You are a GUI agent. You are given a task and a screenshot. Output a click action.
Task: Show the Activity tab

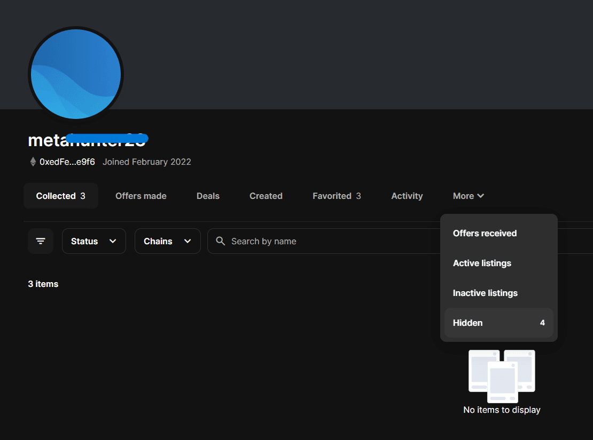click(407, 196)
